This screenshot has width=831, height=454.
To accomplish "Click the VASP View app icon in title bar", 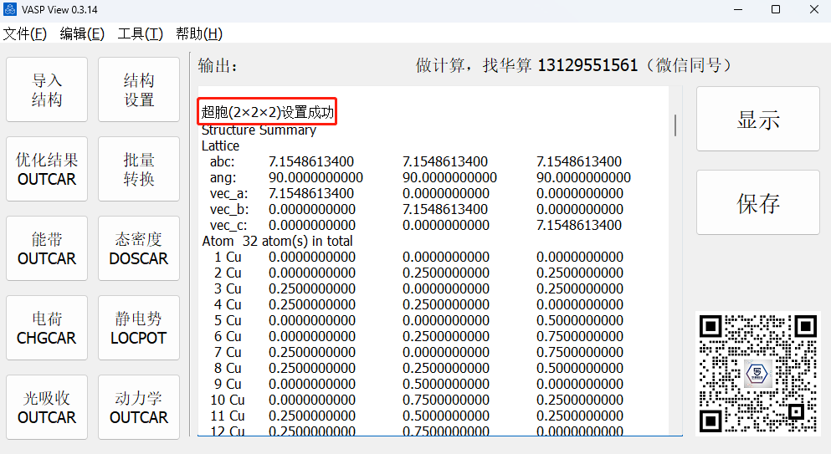I will pyautogui.click(x=11, y=10).
